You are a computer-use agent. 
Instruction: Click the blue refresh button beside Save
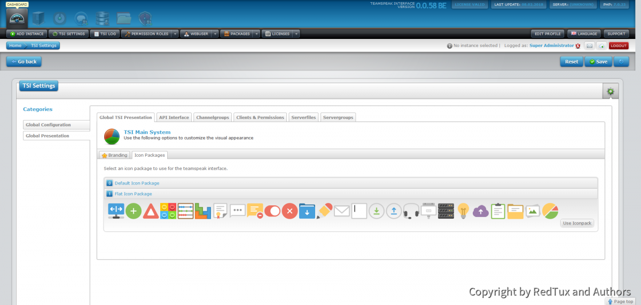click(621, 61)
